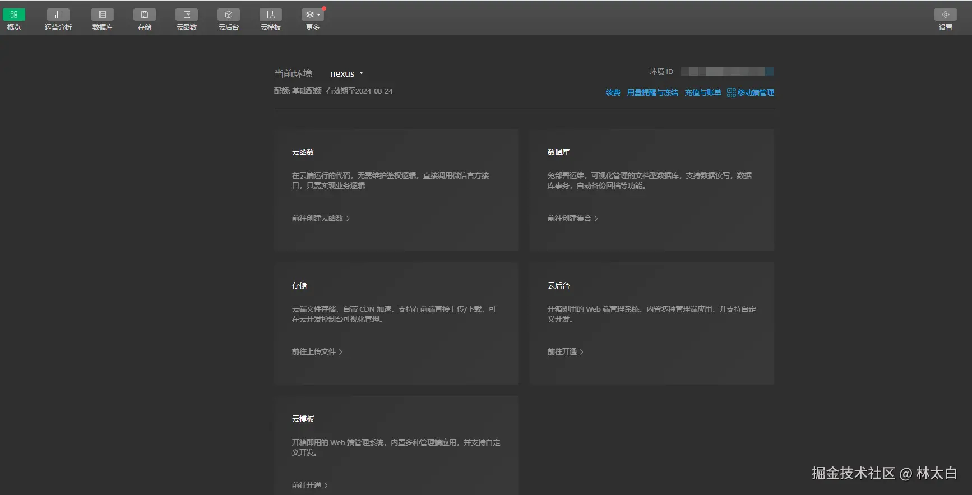972x495 pixels.
Task: Open the 运营分析 analytics icon
Action: point(58,15)
